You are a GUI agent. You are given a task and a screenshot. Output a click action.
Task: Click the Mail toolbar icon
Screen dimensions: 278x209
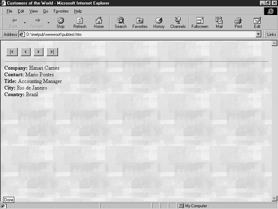tap(219, 23)
